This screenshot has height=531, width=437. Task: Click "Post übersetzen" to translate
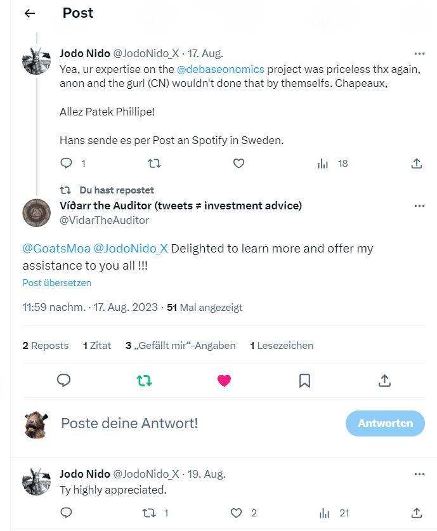click(x=57, y=283)
